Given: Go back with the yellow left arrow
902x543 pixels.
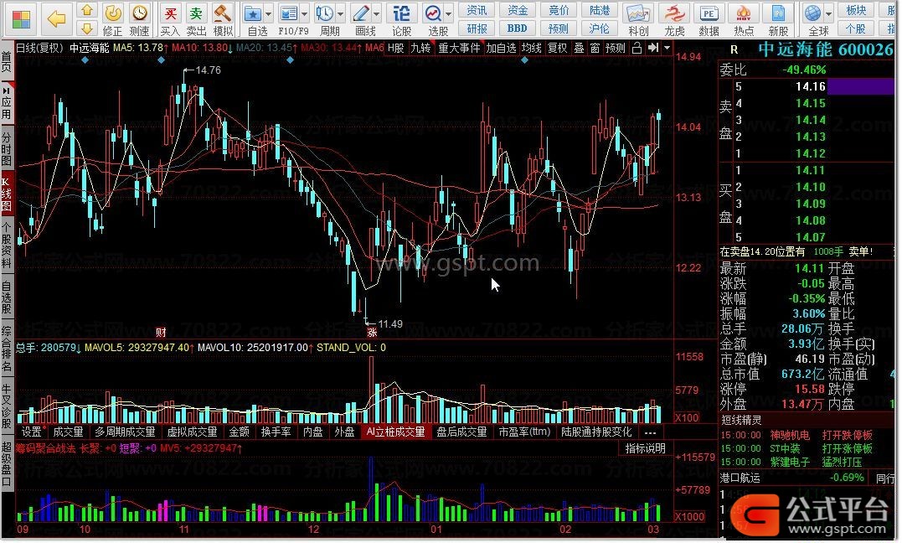Looking at the screenshot, I should [56, 19].
